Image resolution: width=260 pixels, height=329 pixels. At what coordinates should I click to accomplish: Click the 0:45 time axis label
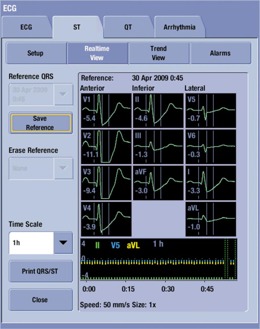click(x=207, y=289)
